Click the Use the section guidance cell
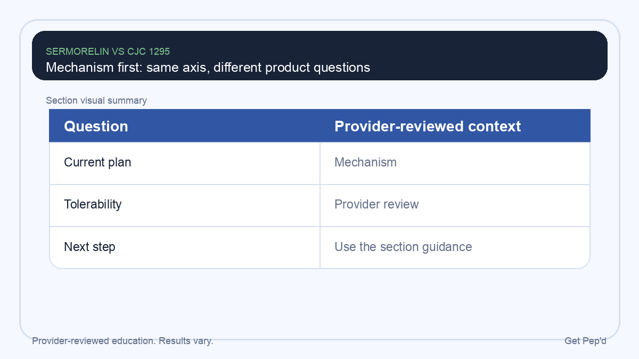 [455, 247]
